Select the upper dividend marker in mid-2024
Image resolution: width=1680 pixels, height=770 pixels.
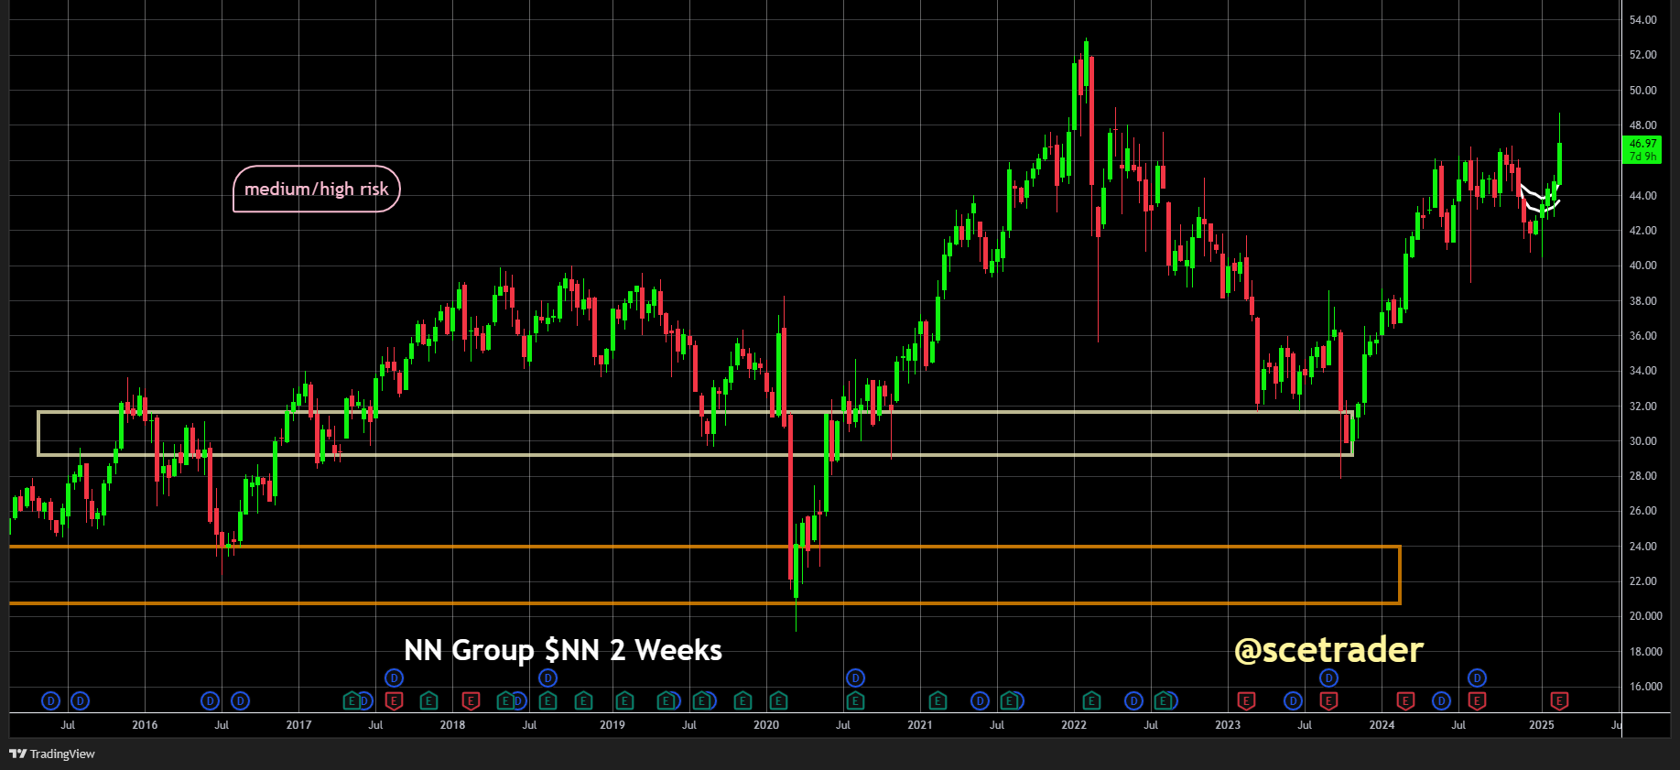pos(1477,678)
